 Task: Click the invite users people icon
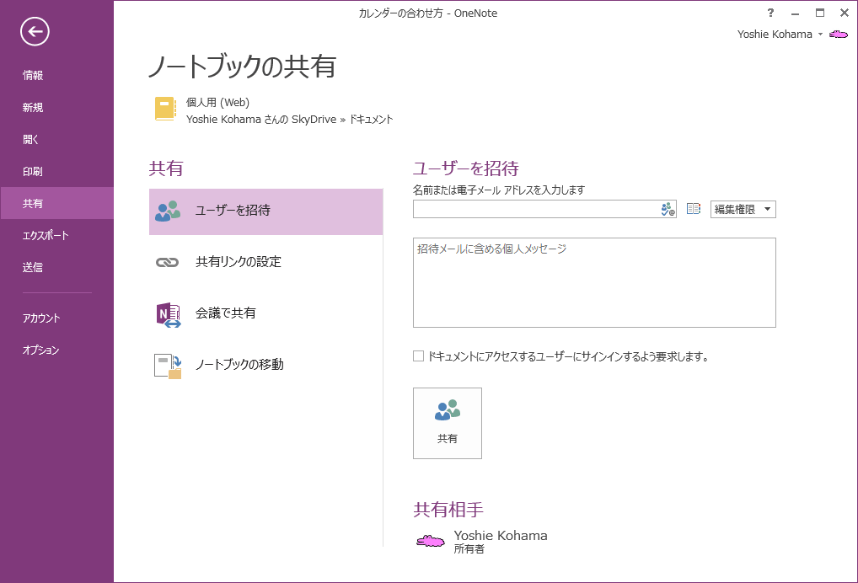click(x=168, y=211)
